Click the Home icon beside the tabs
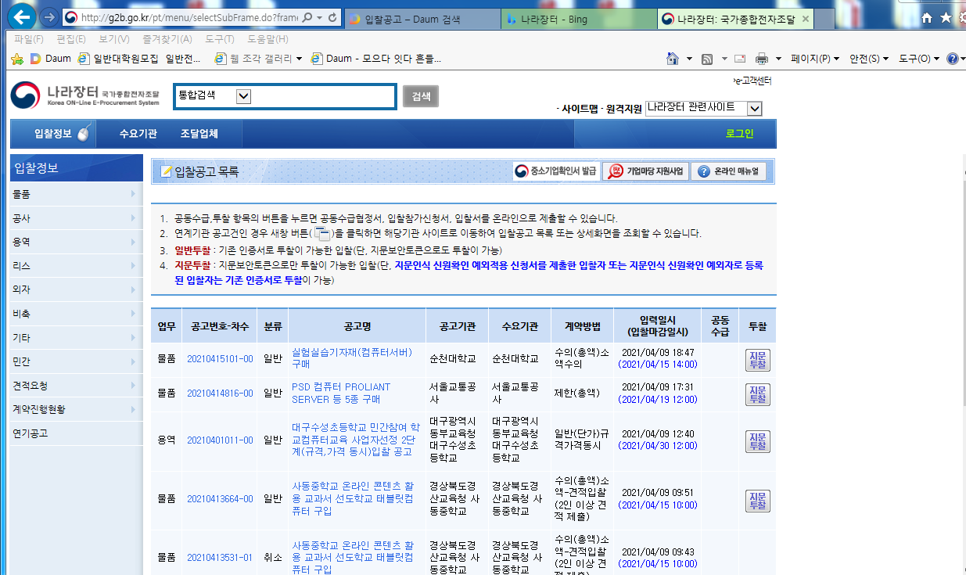966x575 pixels. click(927, 17)
